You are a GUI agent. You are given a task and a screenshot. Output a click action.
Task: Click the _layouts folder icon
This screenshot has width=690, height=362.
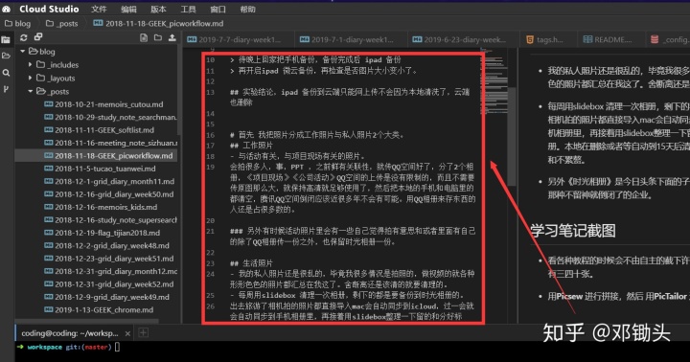[x=41, y=78]
